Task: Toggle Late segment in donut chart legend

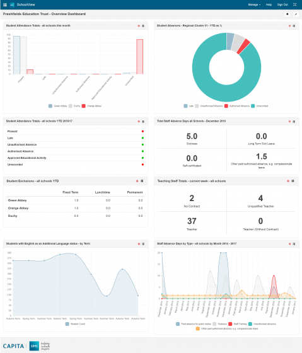Action: (x=189, y=106)
